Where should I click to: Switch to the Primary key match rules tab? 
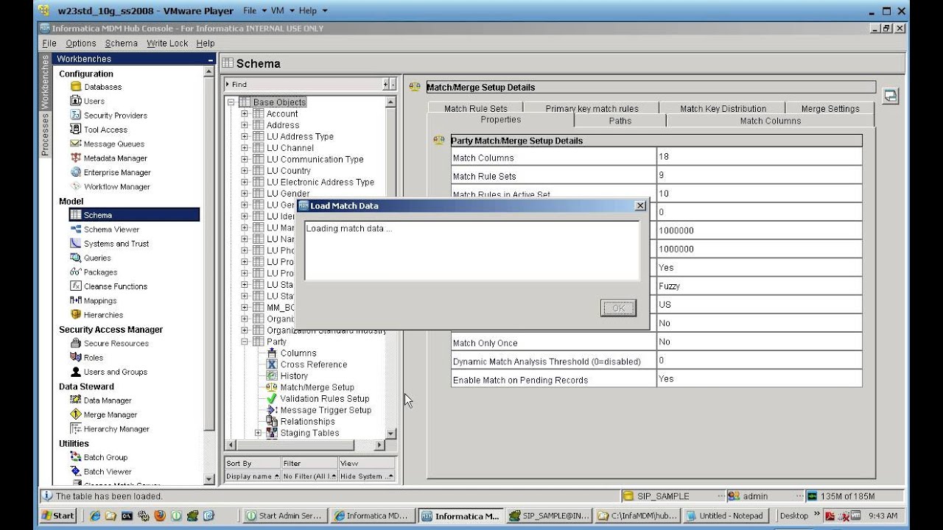(x=592, y=108)
